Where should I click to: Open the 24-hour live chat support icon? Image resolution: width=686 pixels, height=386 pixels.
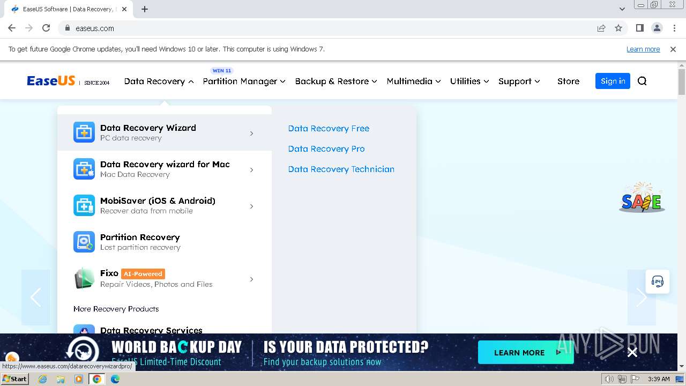tap(658, 281)
